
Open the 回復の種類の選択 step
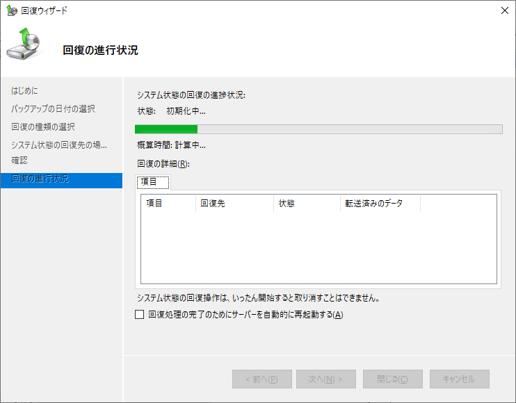[43, 127]
